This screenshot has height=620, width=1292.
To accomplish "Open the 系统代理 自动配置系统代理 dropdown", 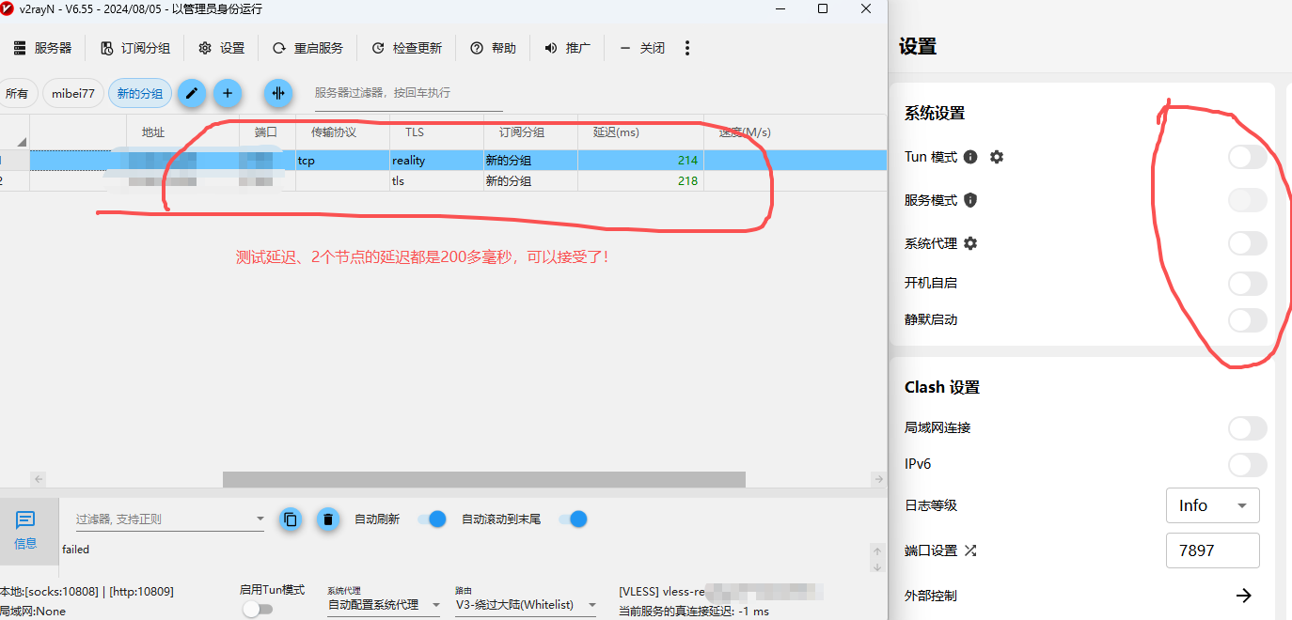I will (383, 605).
